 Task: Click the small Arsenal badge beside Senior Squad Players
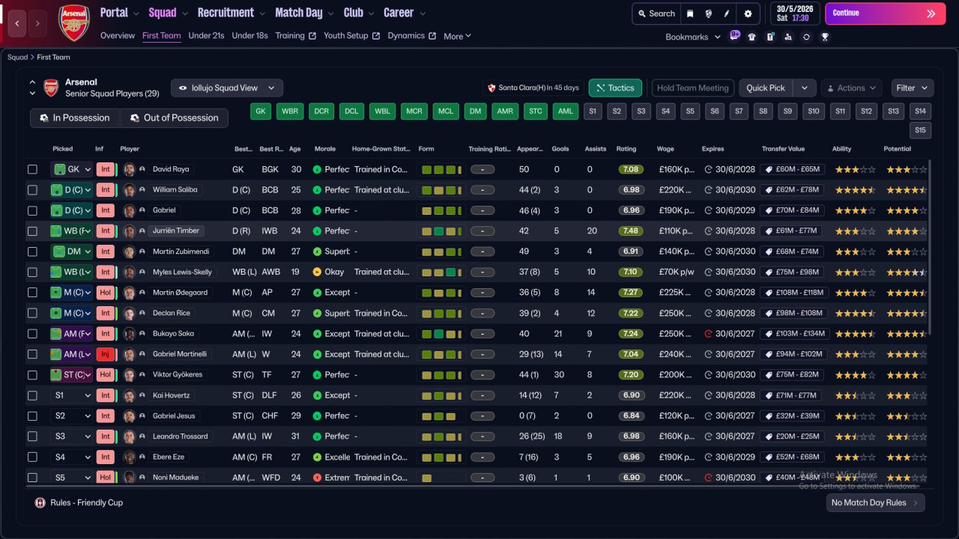pos(51,88)
